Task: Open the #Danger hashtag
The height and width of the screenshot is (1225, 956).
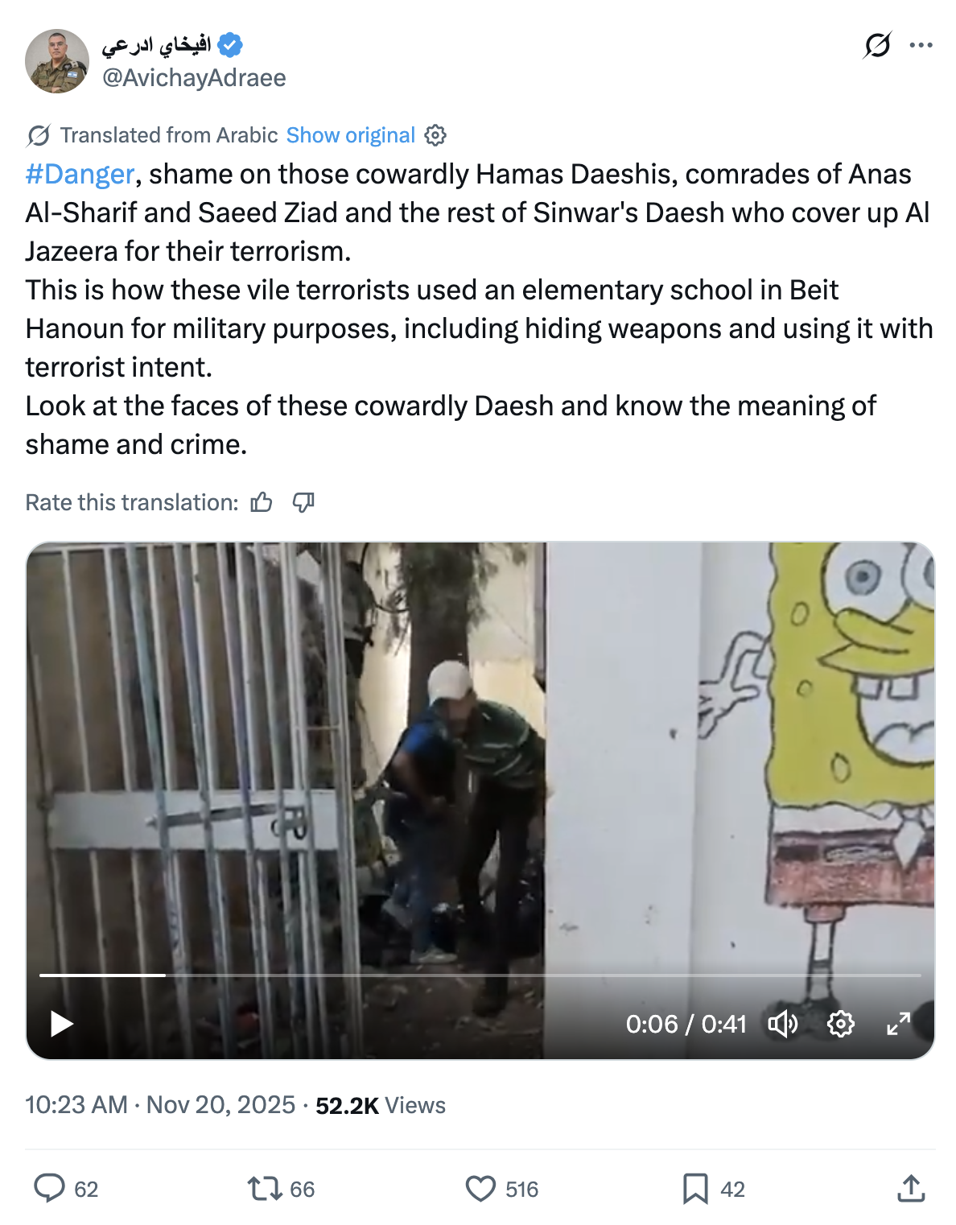Action: click(80, 174)
